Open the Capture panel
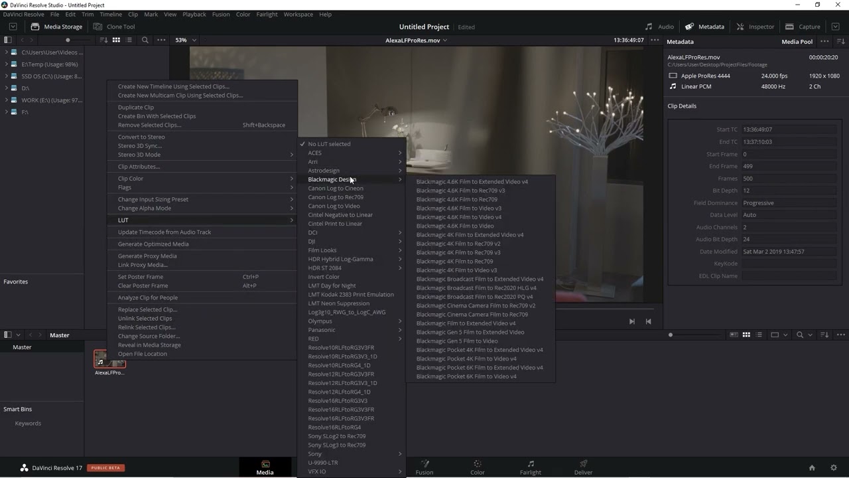 [803, 27]
